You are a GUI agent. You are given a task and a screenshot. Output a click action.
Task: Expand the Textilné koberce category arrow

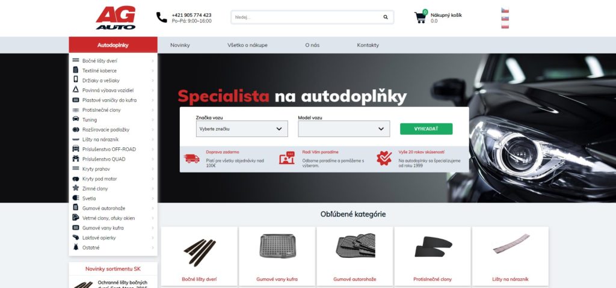tap(153, 71)
